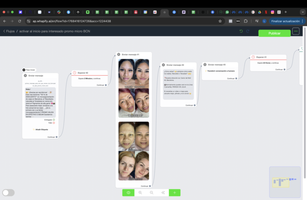The height and width of the screenshot is (200, 307).
Task: Click the auto-arrange sparkle icon
Action: 163,193
